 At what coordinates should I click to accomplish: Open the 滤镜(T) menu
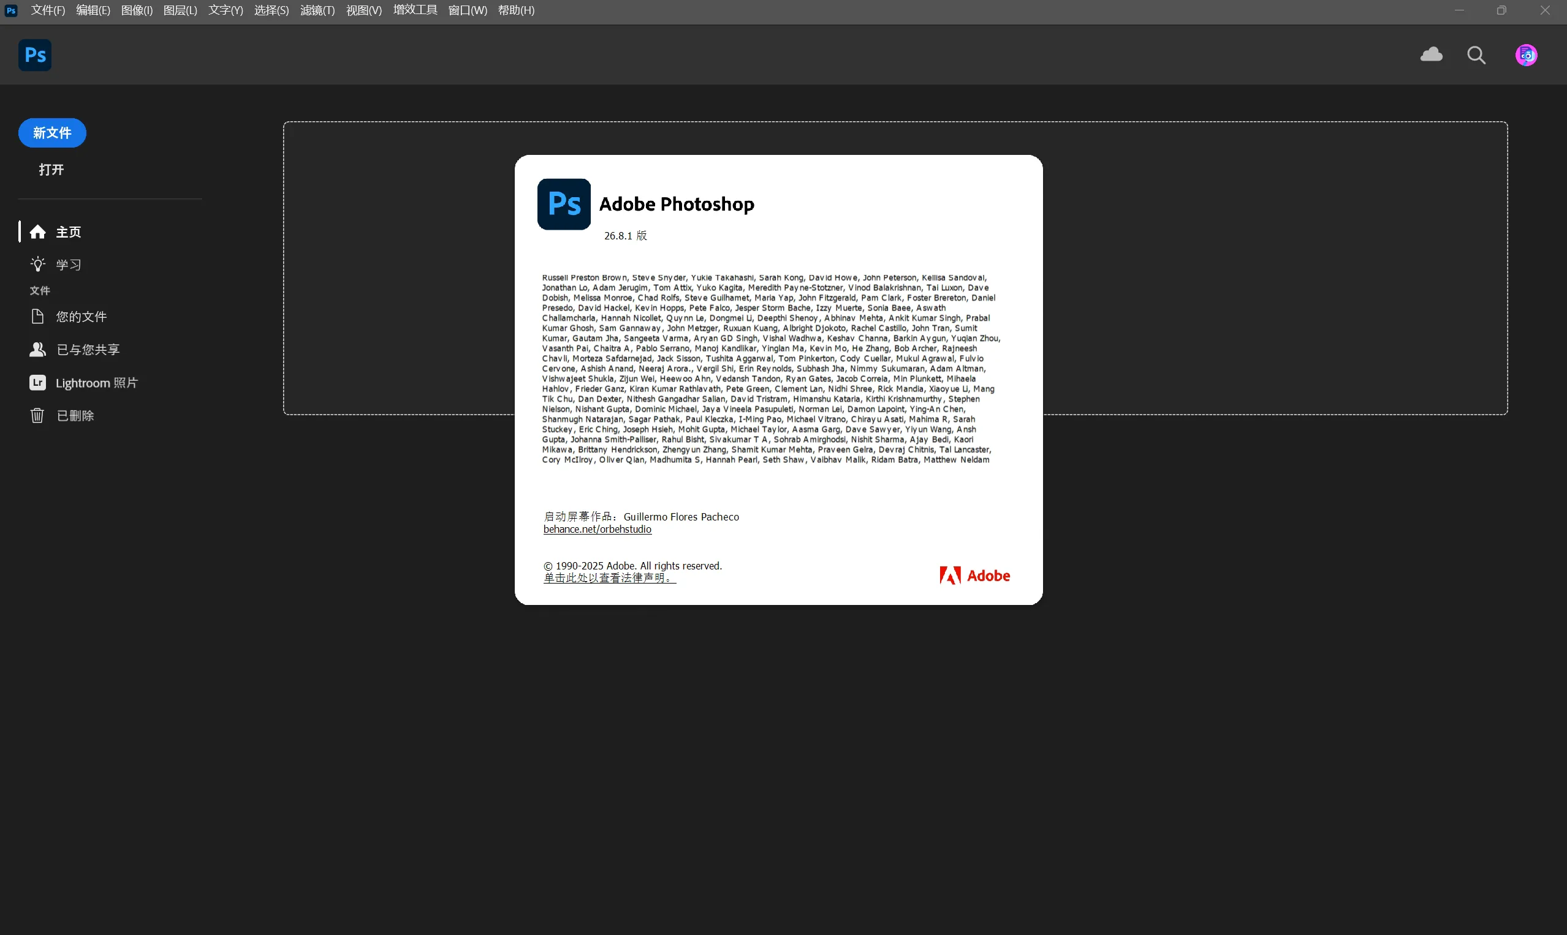[x=317, y=10]
